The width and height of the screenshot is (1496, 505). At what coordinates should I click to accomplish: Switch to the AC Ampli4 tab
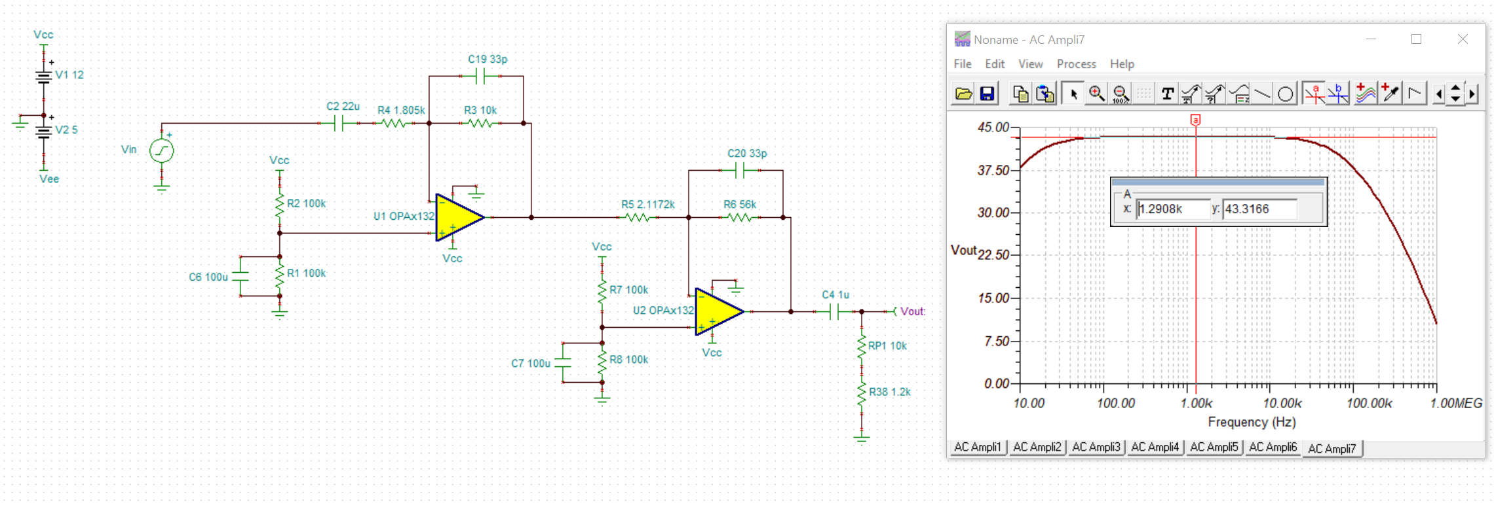click(1155, 447)
